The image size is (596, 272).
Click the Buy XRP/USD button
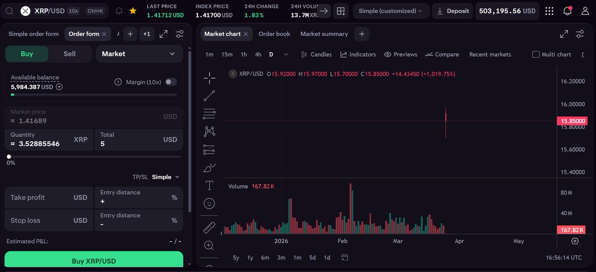[94, 261]
